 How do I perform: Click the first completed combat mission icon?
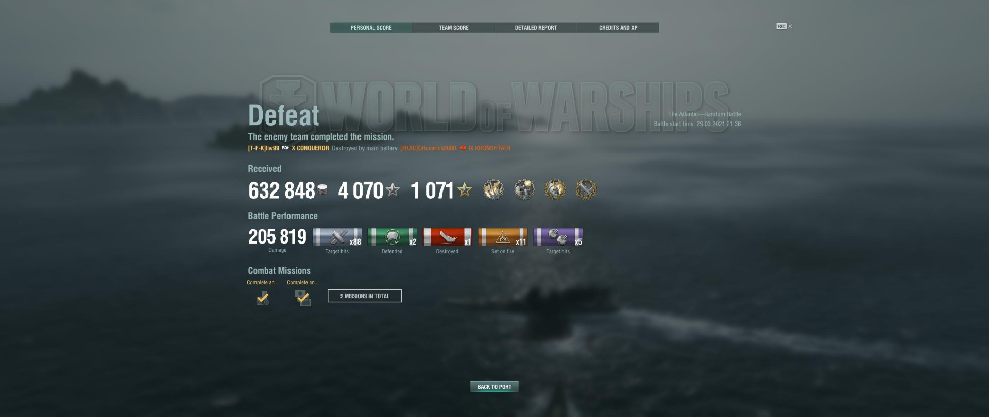pyautogui.click(x=263, y=298)
